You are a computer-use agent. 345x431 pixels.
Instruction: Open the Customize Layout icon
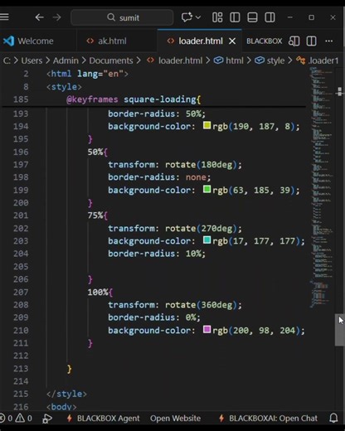coord(217,17)
